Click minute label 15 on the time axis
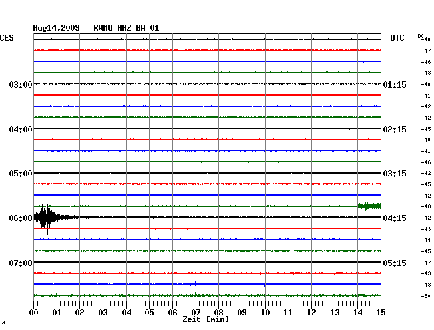434x330 pixels. [x=381, y=313]
